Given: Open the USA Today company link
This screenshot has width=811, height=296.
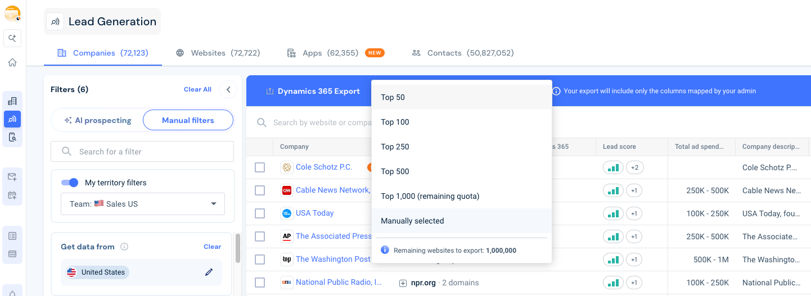Looking at the screenshot, I should (315, 213).
